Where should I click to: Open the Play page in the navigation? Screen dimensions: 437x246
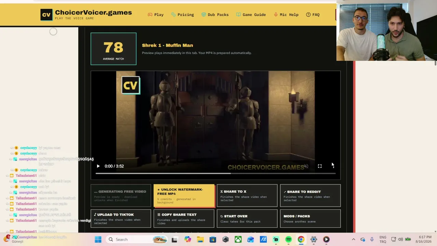point(156,15)
